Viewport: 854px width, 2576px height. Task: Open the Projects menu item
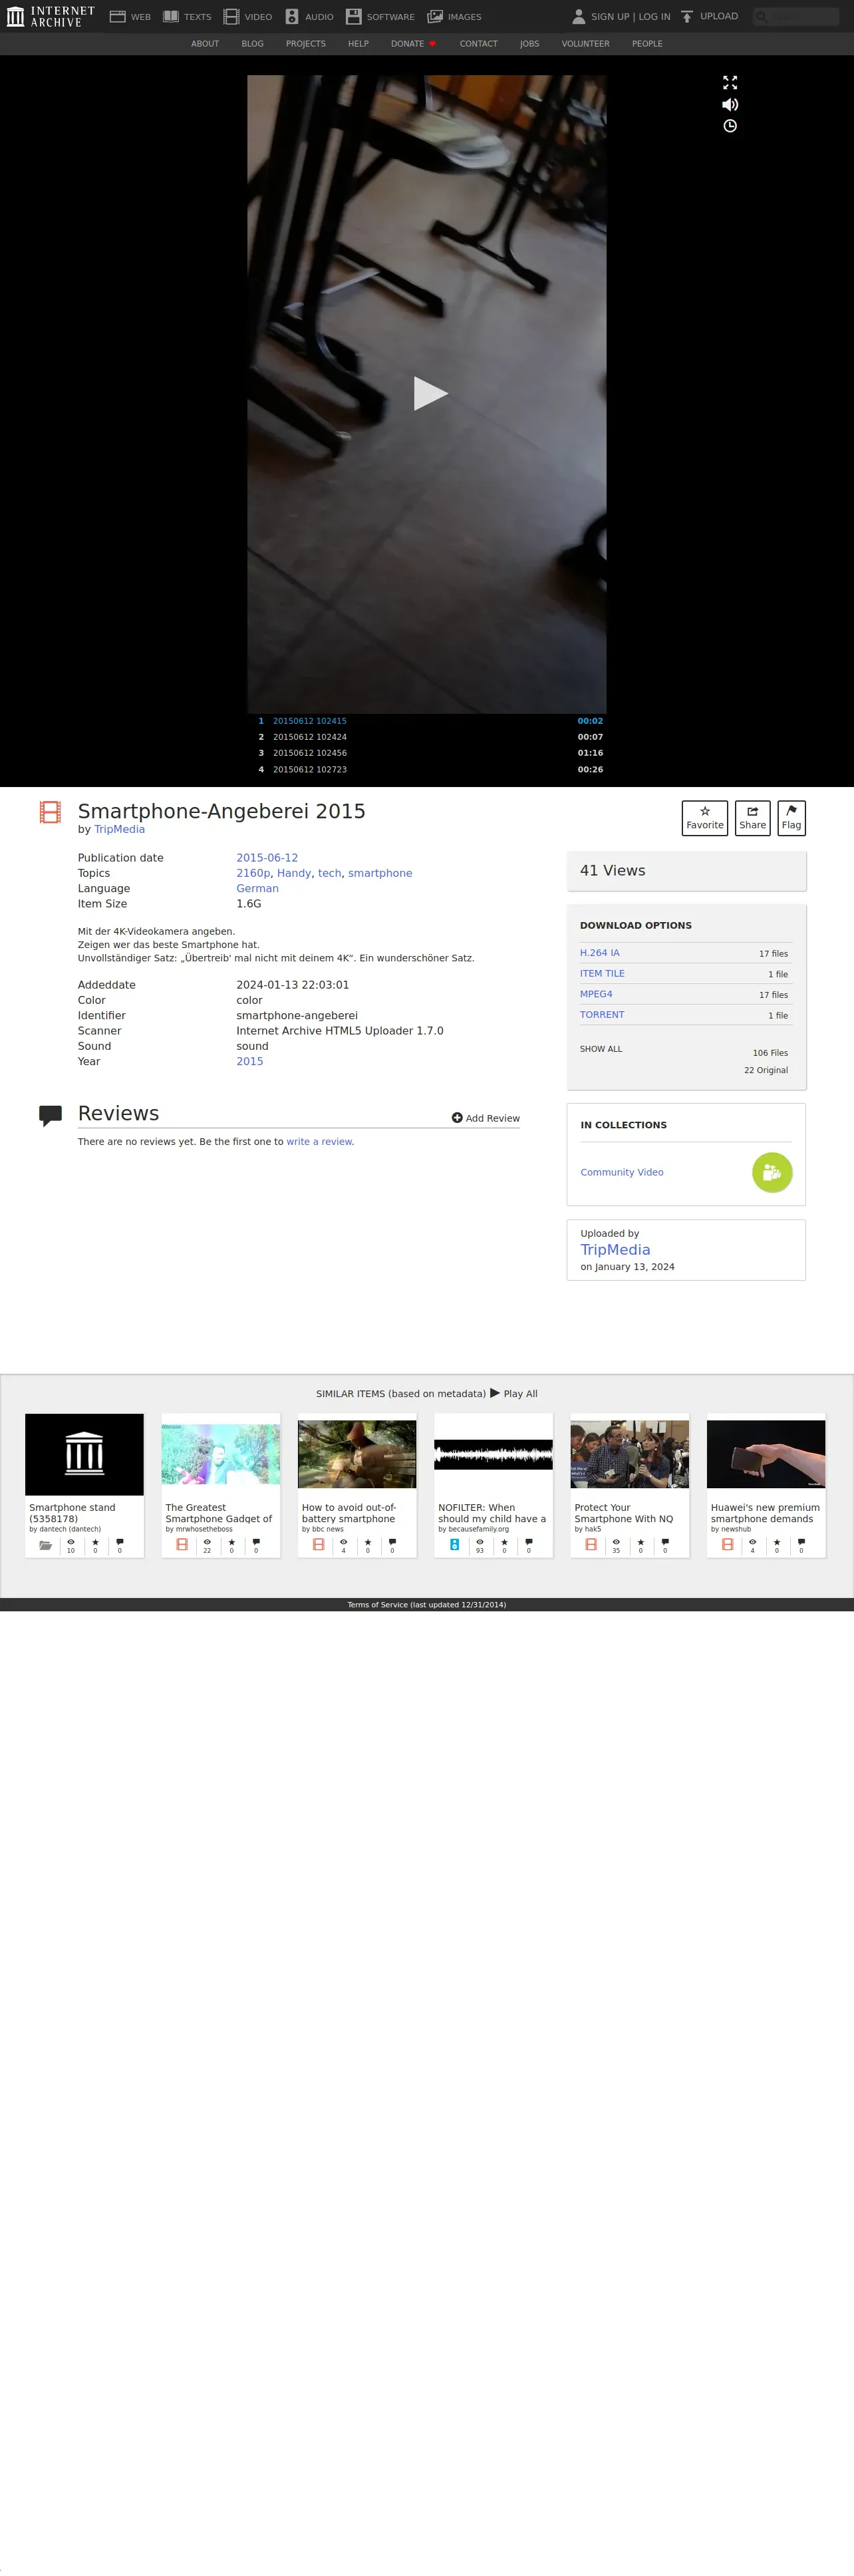305,44
